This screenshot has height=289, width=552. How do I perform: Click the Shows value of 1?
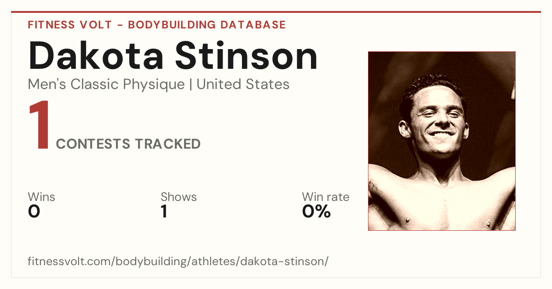[164, 211]
